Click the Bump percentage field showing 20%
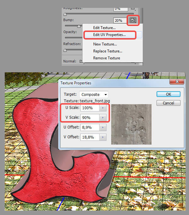 [120, 21]
